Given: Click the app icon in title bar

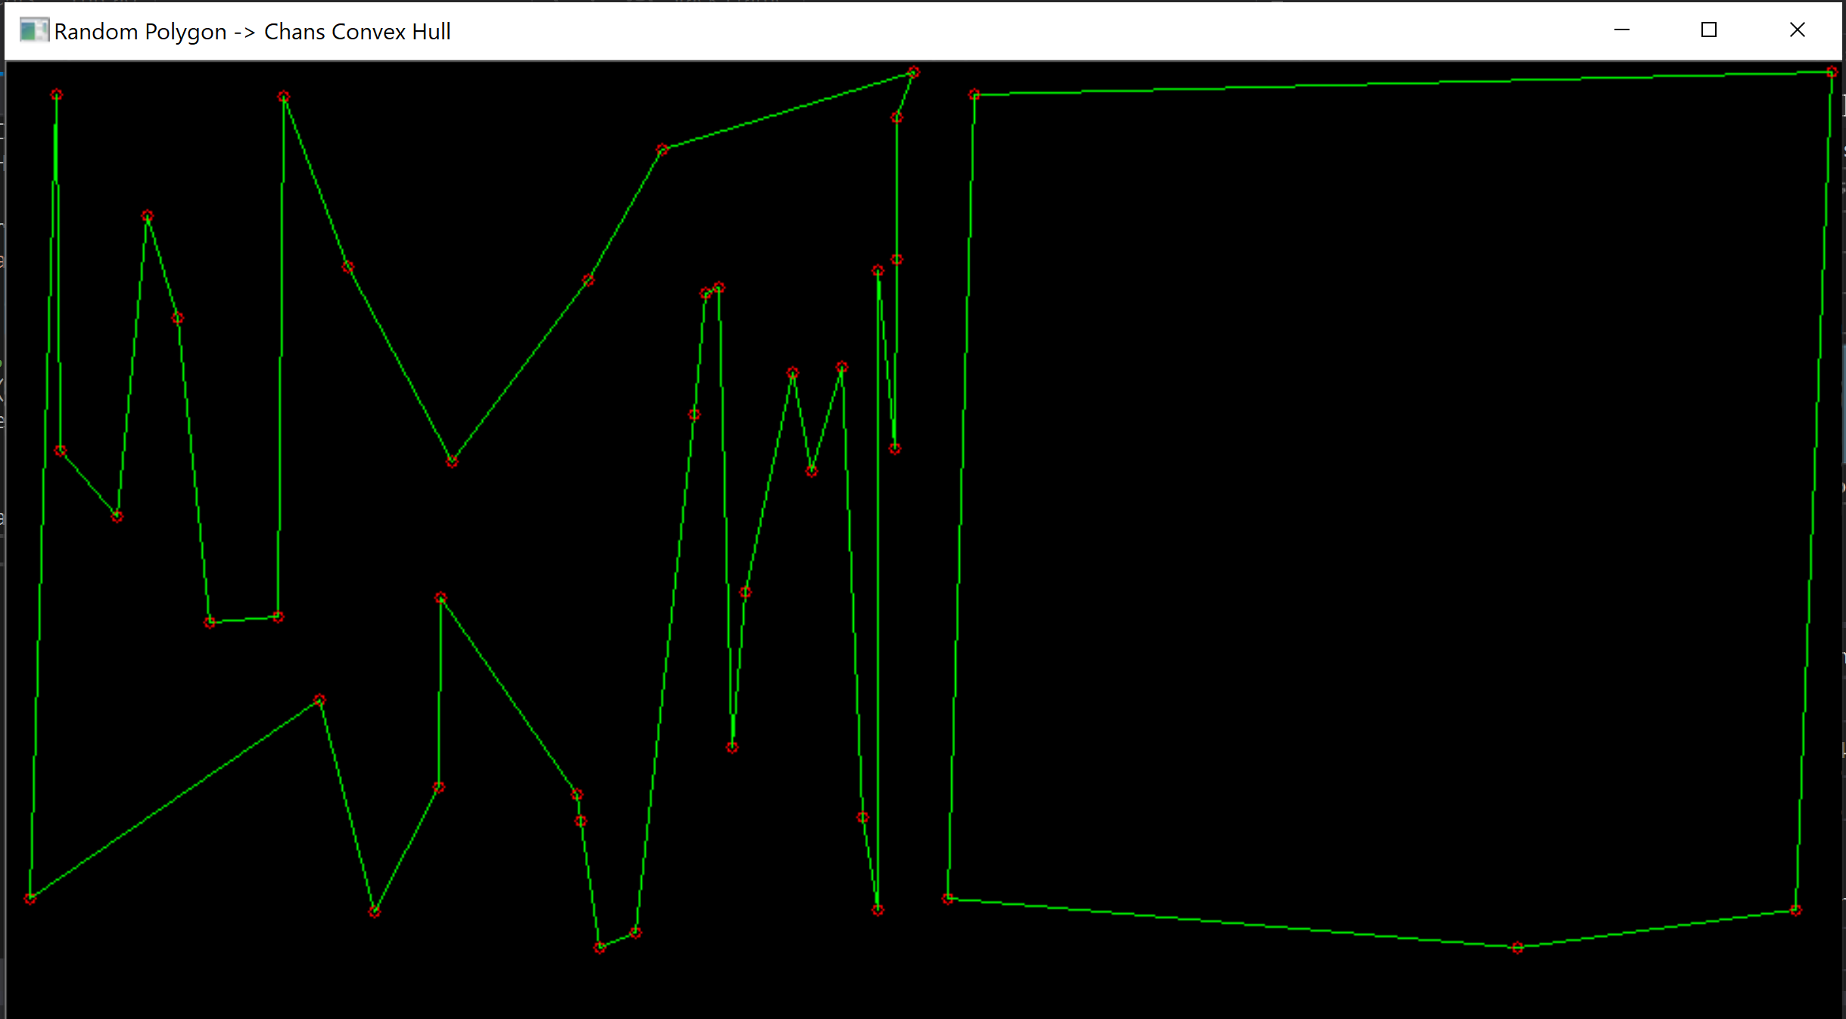Looking at the screenshot, I should tap(33, 31).
